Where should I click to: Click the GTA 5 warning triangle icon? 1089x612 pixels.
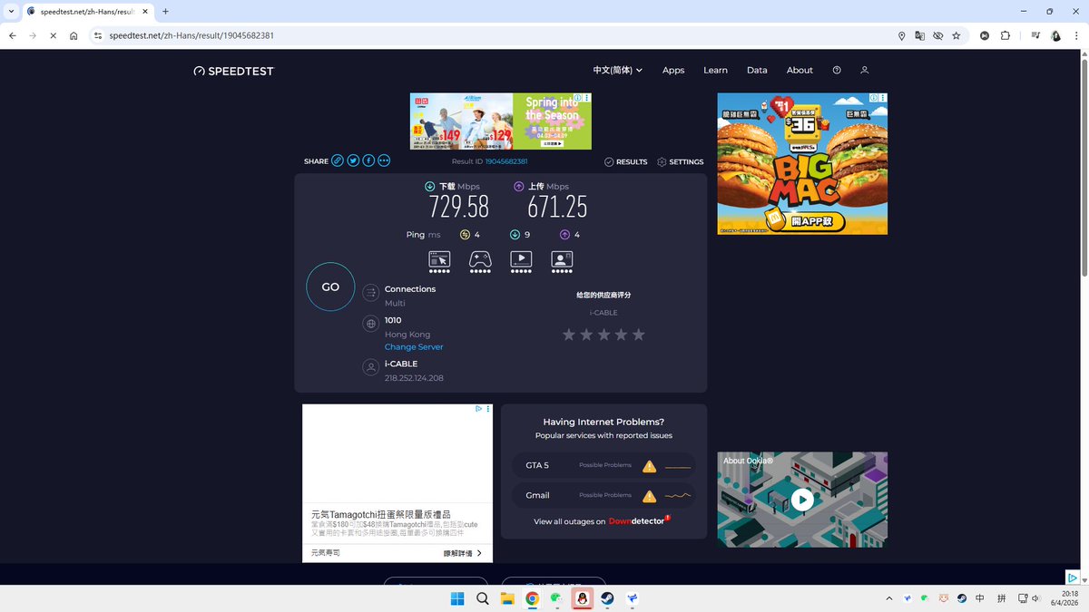tap(649, 466)
